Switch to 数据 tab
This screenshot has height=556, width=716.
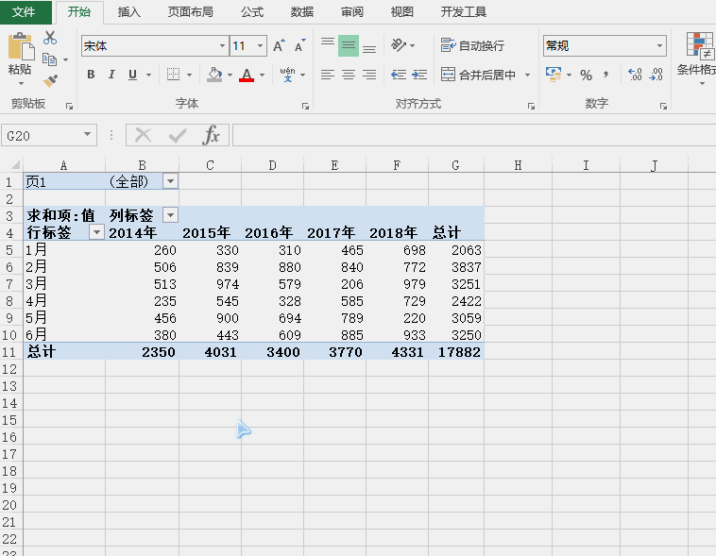pos(302,12)
